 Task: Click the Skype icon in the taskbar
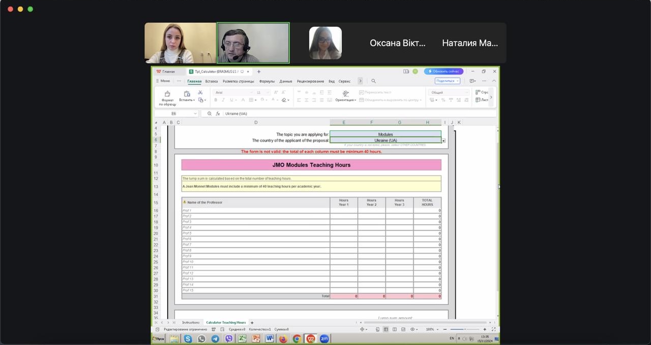(x=188, y=338)
